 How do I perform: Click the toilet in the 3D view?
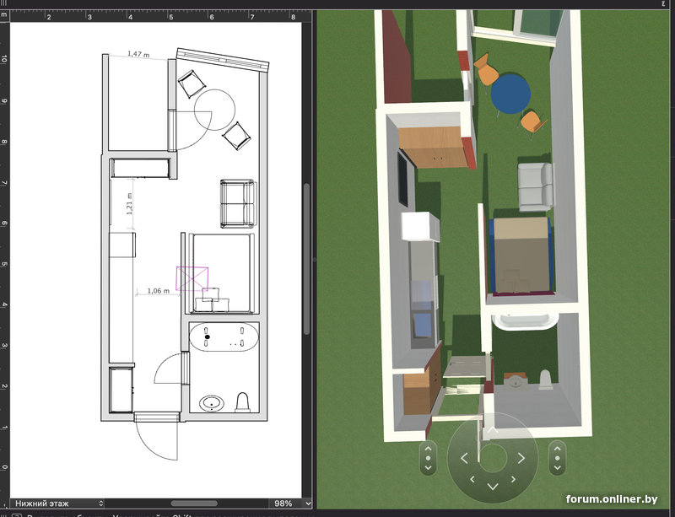[x=546, y=380]
